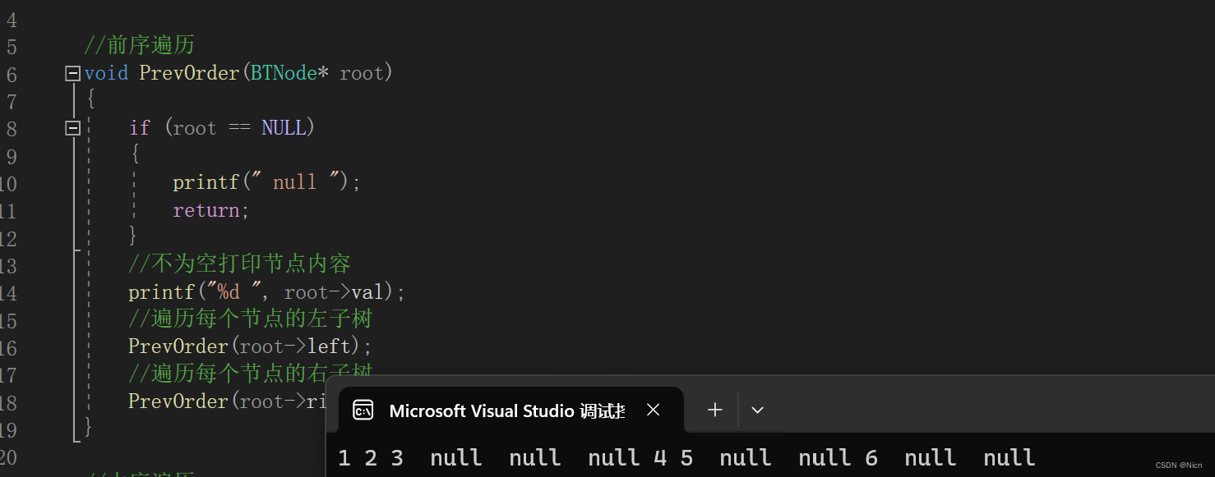Click the NULL keyword in the if condition
This screenshot has width=1215, height=477.
(x=283, y=128)
